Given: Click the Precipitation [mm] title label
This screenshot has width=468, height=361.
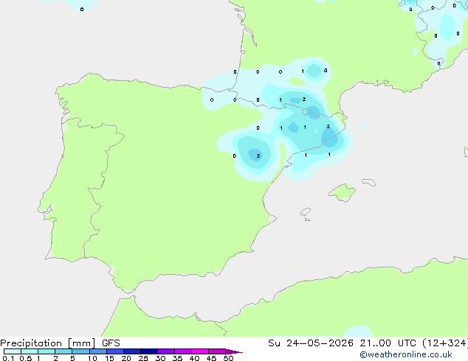Looking at the screenshot, I should coord(48,343).
